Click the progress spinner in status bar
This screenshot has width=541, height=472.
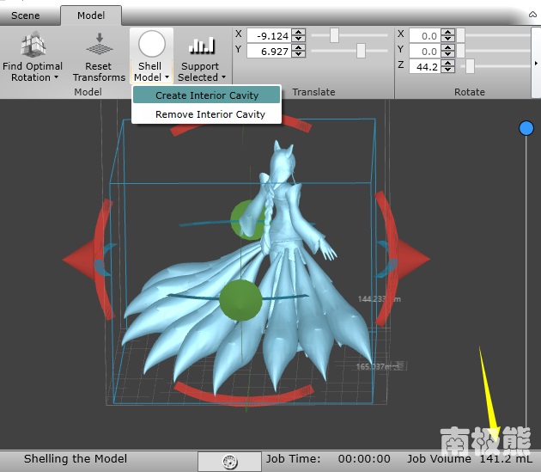click(x=230, y=462)
